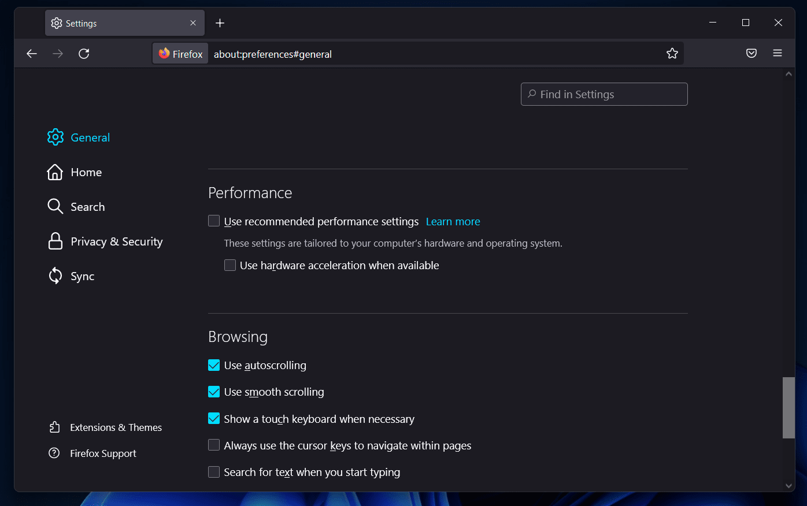Switch to Privacy & Security settings

(x=116, y=241)
